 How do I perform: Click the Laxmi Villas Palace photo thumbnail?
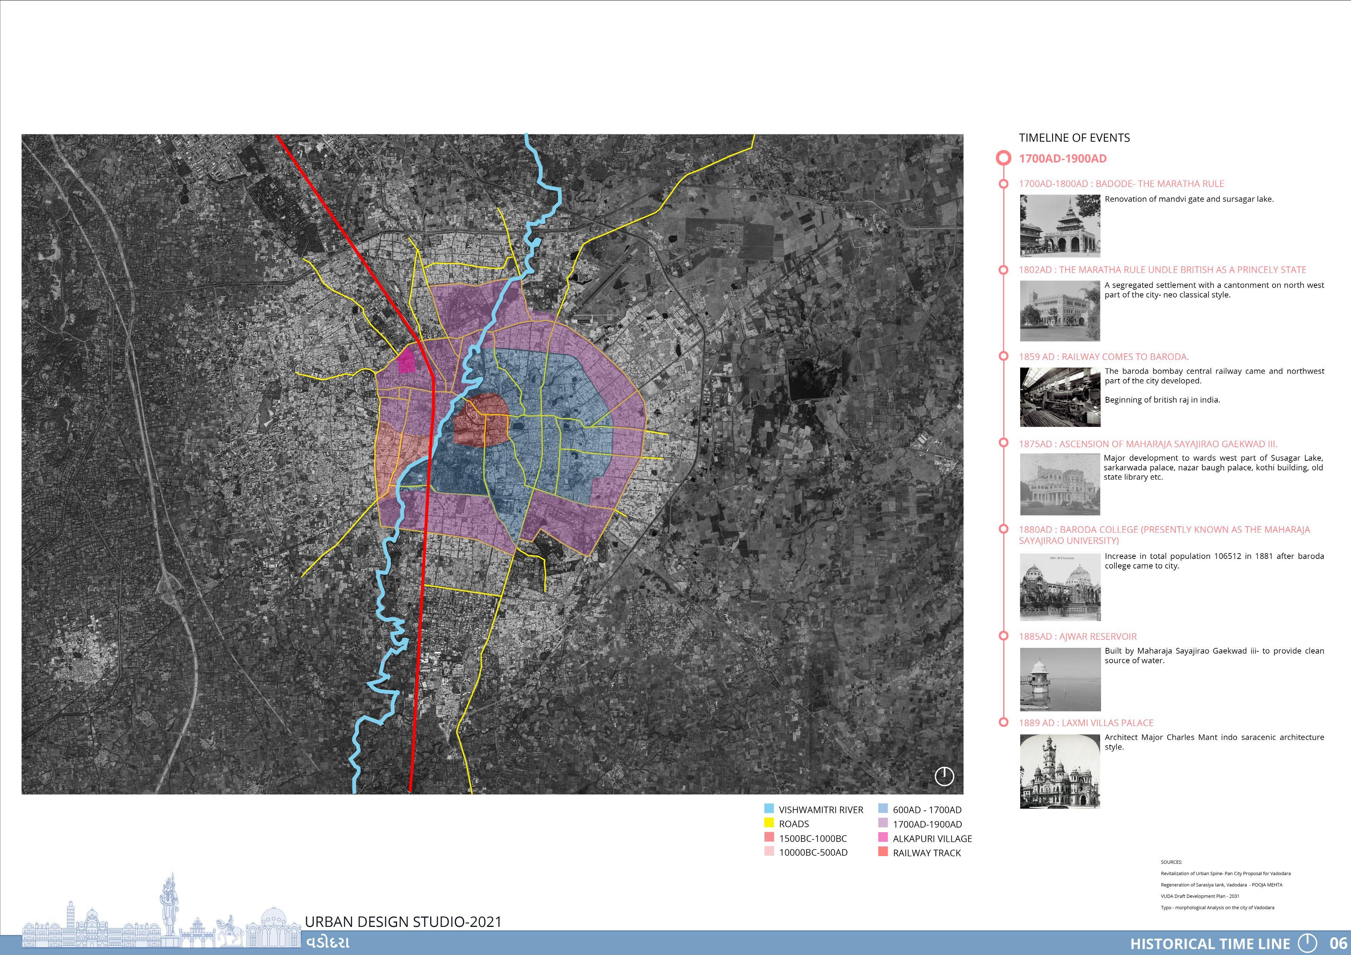(1060, 771)
